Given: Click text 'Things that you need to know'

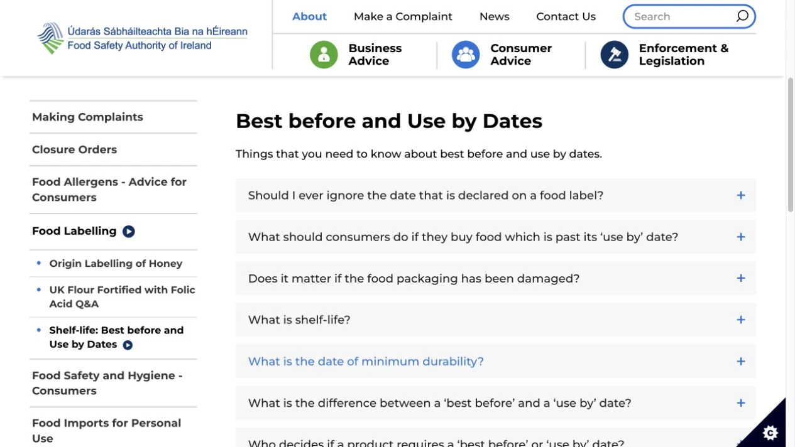Looking at the screenshot, I should (318, 154).
